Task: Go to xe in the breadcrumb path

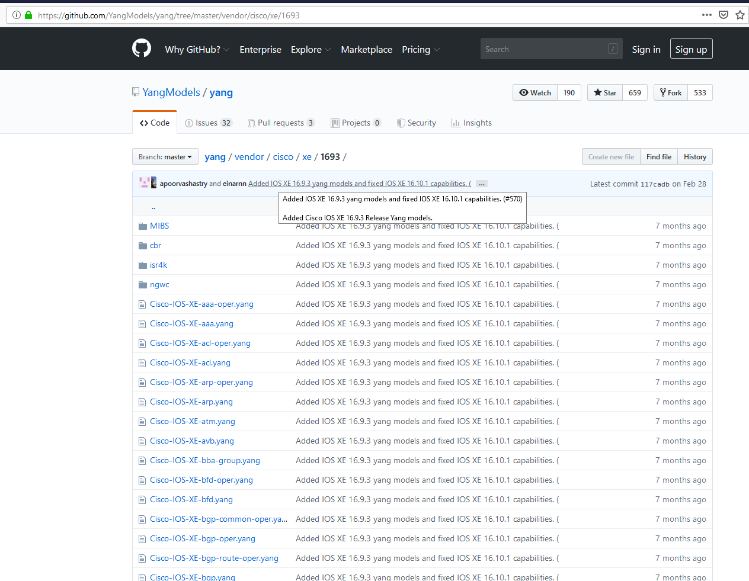Action: (x=307, y=157)
